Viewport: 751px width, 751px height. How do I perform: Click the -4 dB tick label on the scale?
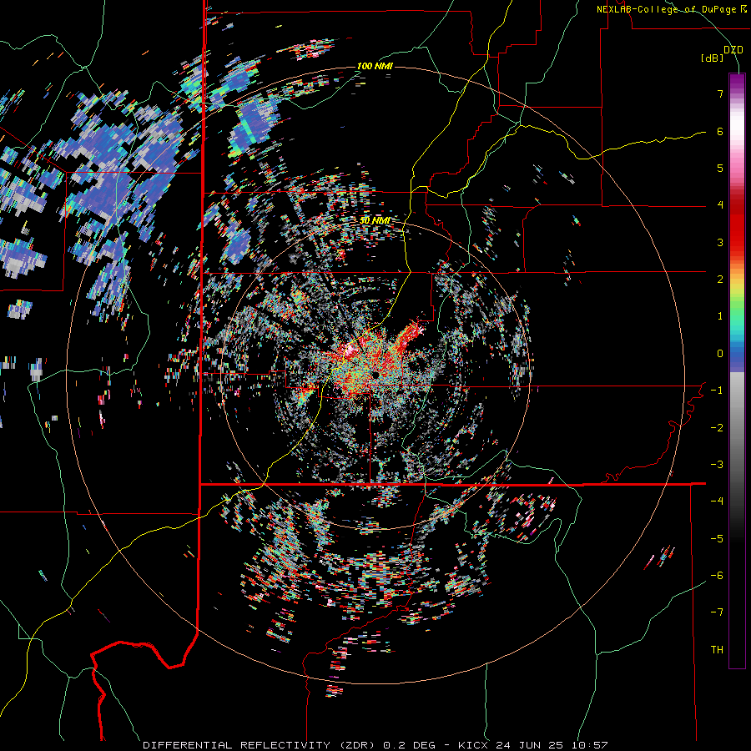[x=717, y=502]
